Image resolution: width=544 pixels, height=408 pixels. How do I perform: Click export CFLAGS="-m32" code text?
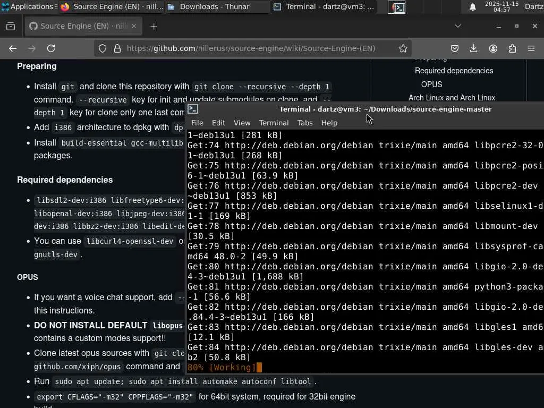click(115, 397)
